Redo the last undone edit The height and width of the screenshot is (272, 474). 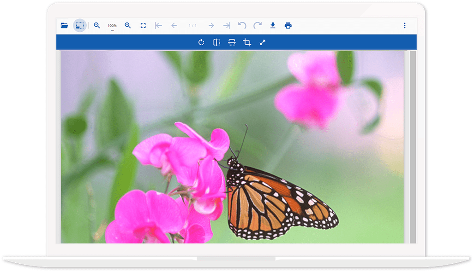tap(257, 25)
